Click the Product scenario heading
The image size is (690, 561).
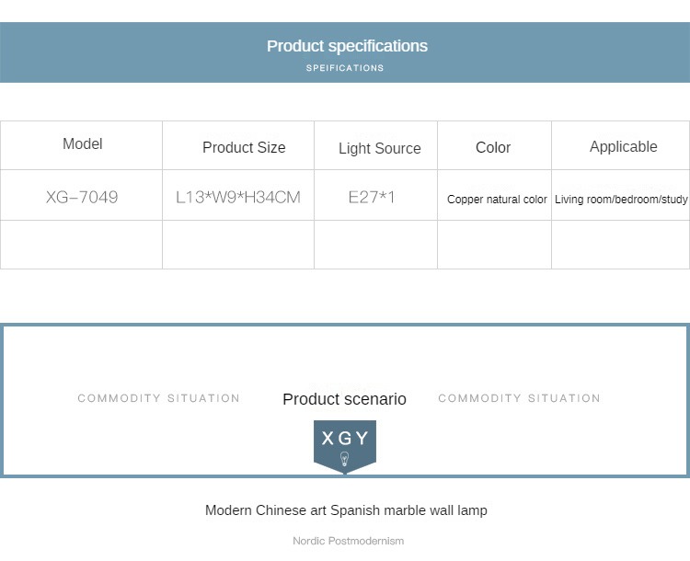(344, 399)
